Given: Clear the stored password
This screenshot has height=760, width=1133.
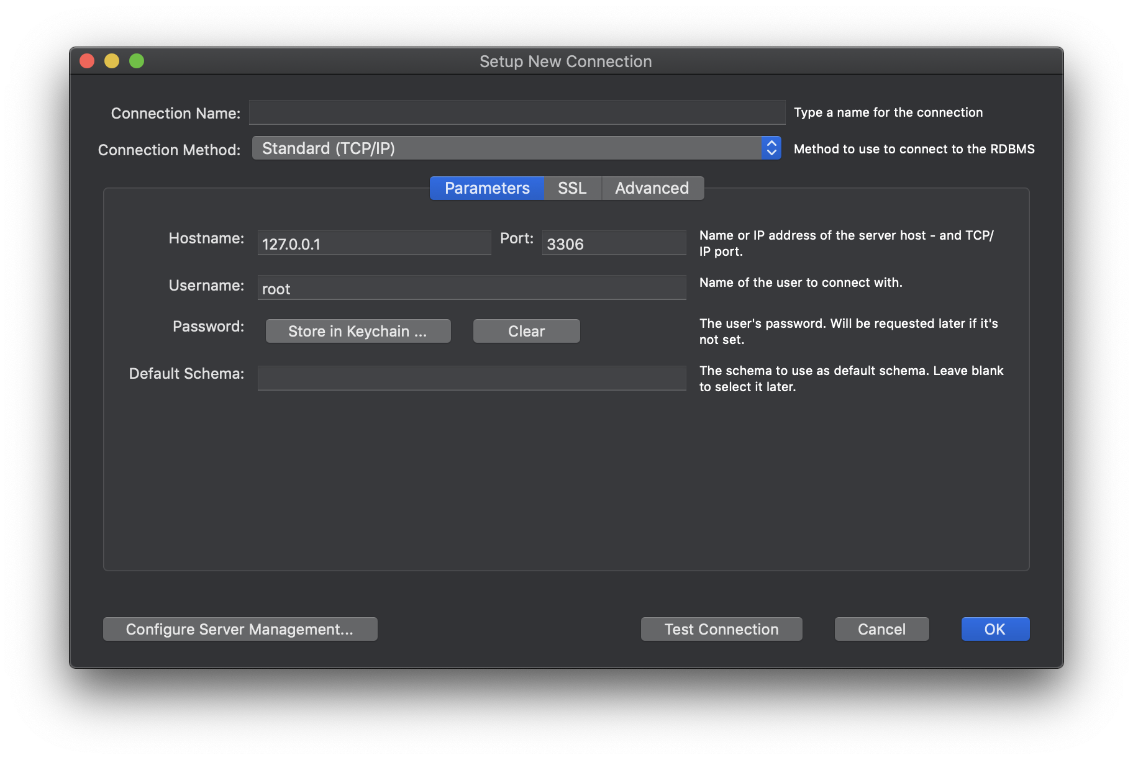Looking at the screenshot, I should coord(526,331).
